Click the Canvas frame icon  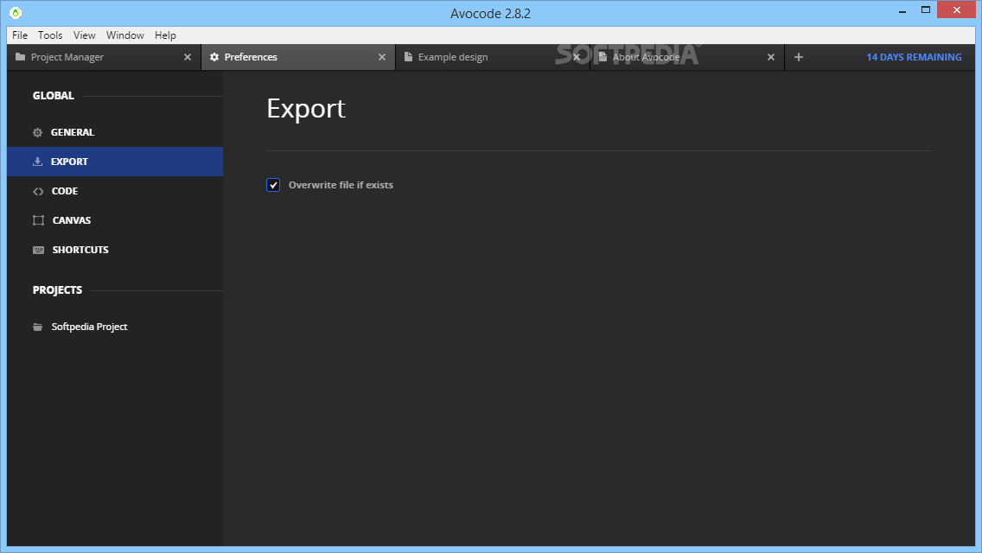pos(38,220)
